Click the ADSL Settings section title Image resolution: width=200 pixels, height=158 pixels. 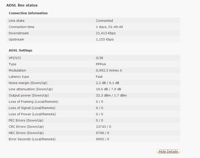tap(21, 50)
